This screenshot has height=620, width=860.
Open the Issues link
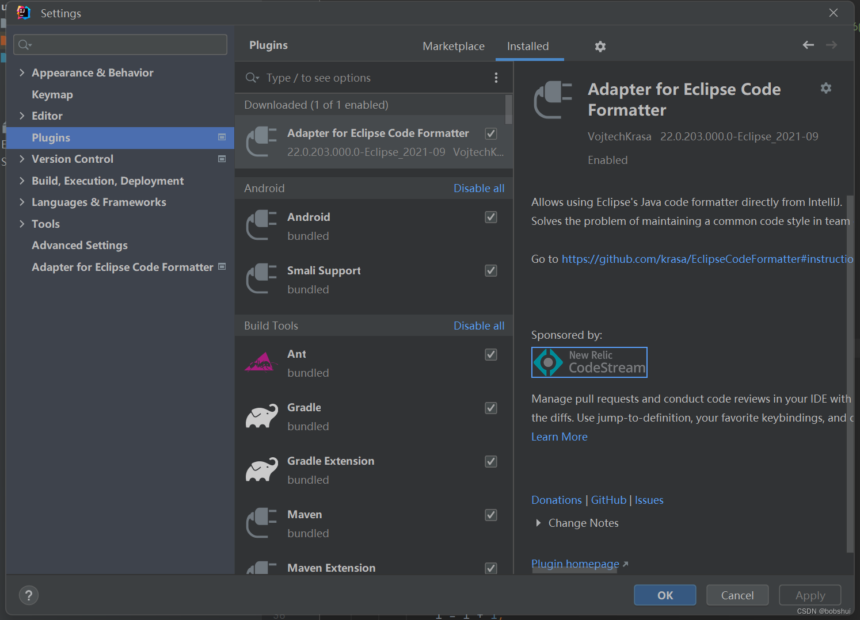(649, 500)
